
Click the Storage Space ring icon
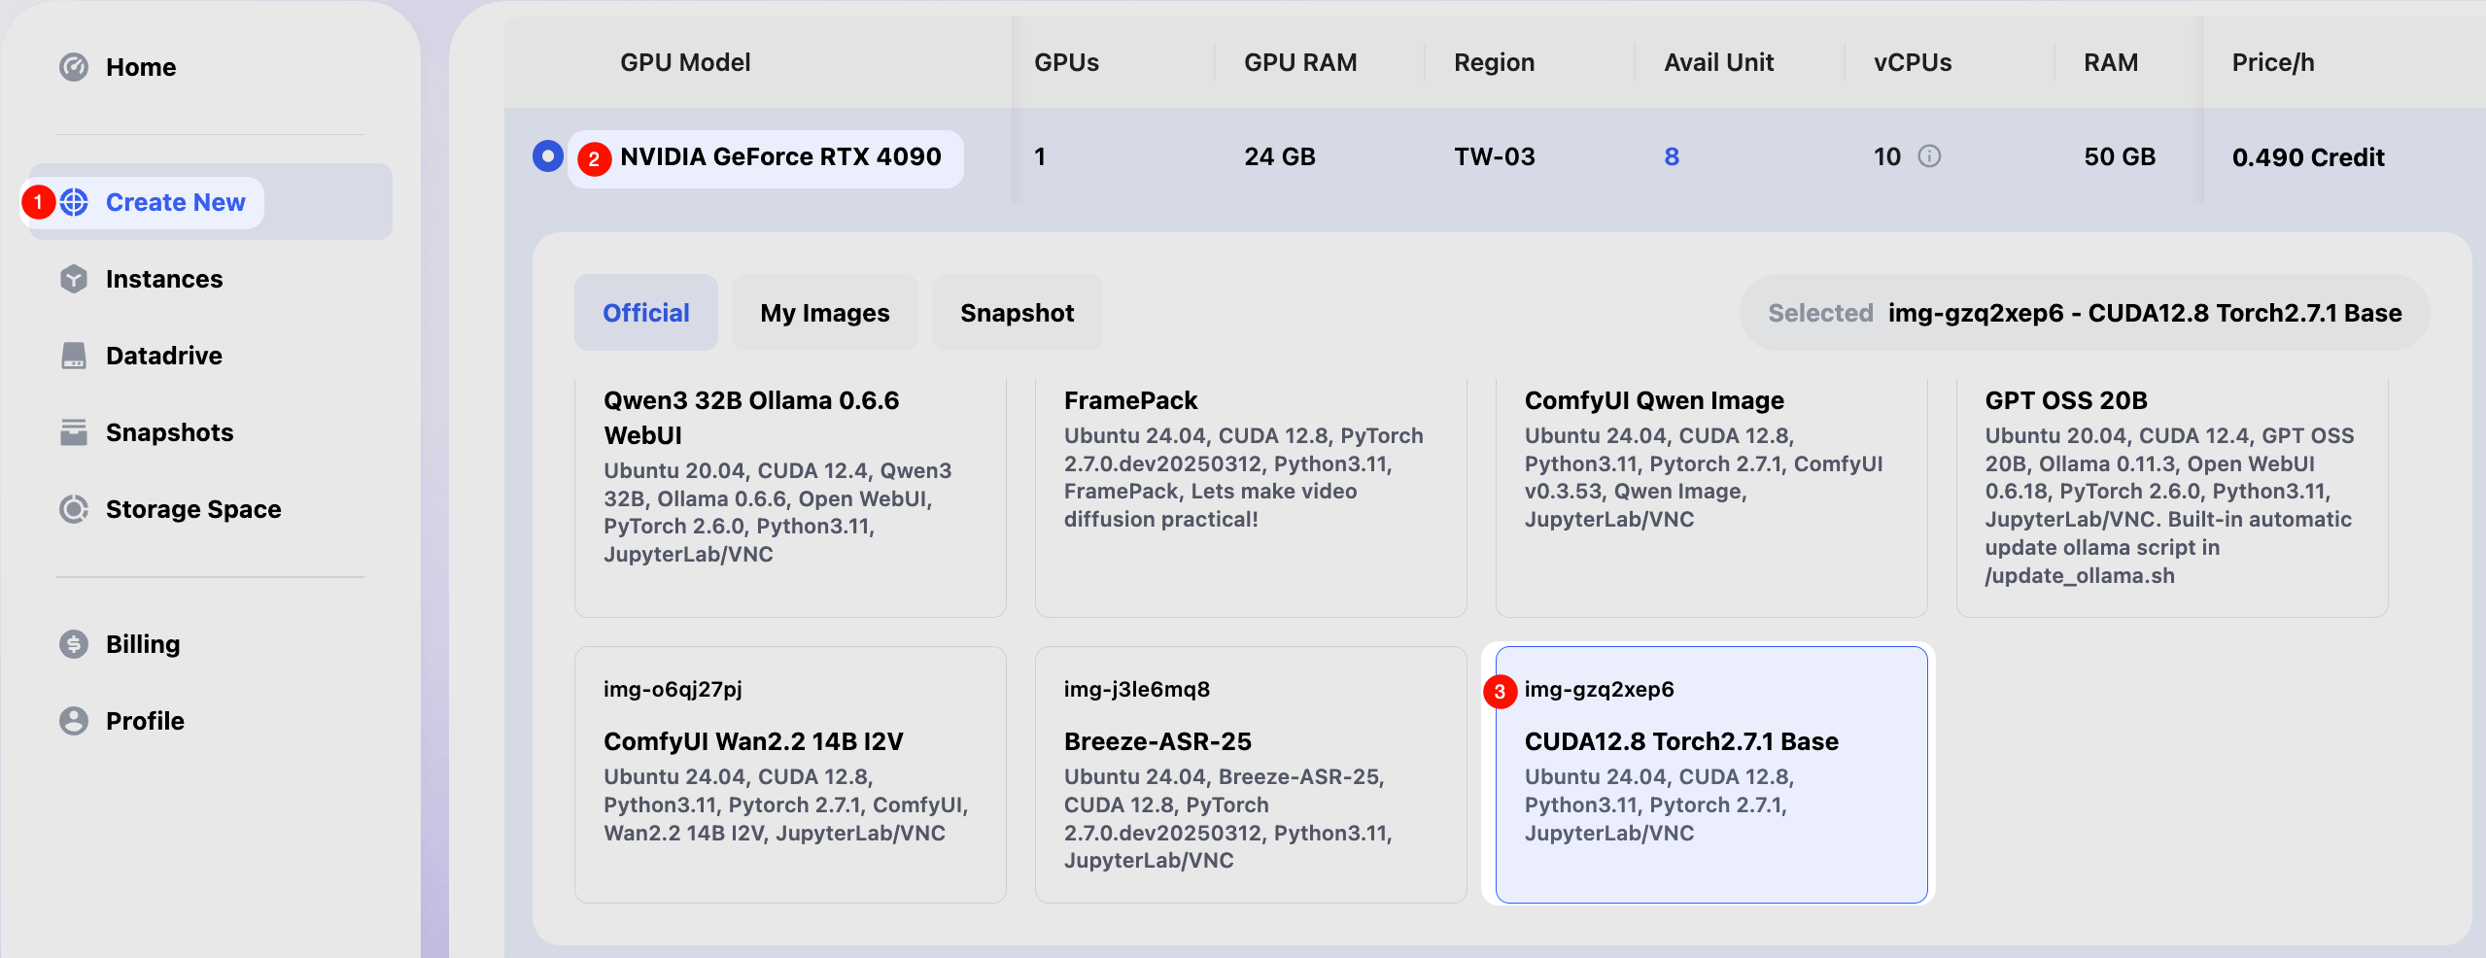click(x=74, y=509)
